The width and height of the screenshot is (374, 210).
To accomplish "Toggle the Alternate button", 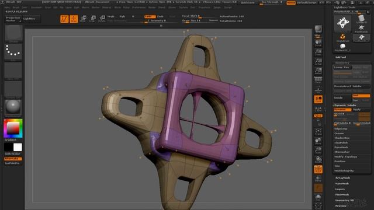I will pyautogui.click(x=13, y=159).
